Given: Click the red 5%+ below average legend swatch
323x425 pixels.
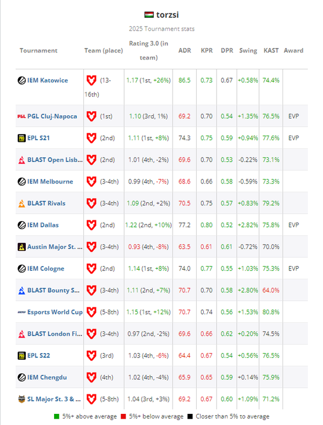Looking at the screenshot, I should point(123,416).
